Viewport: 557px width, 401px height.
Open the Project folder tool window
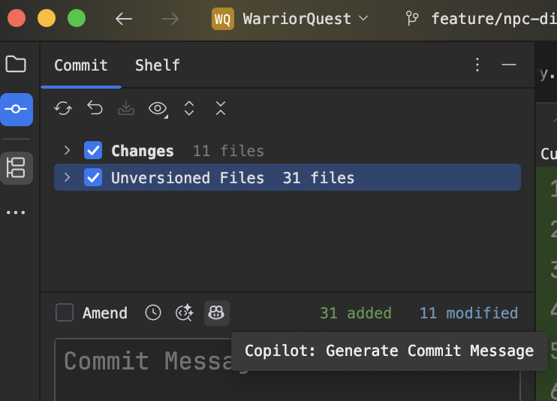pyautogui.click(x=16, y=64)
